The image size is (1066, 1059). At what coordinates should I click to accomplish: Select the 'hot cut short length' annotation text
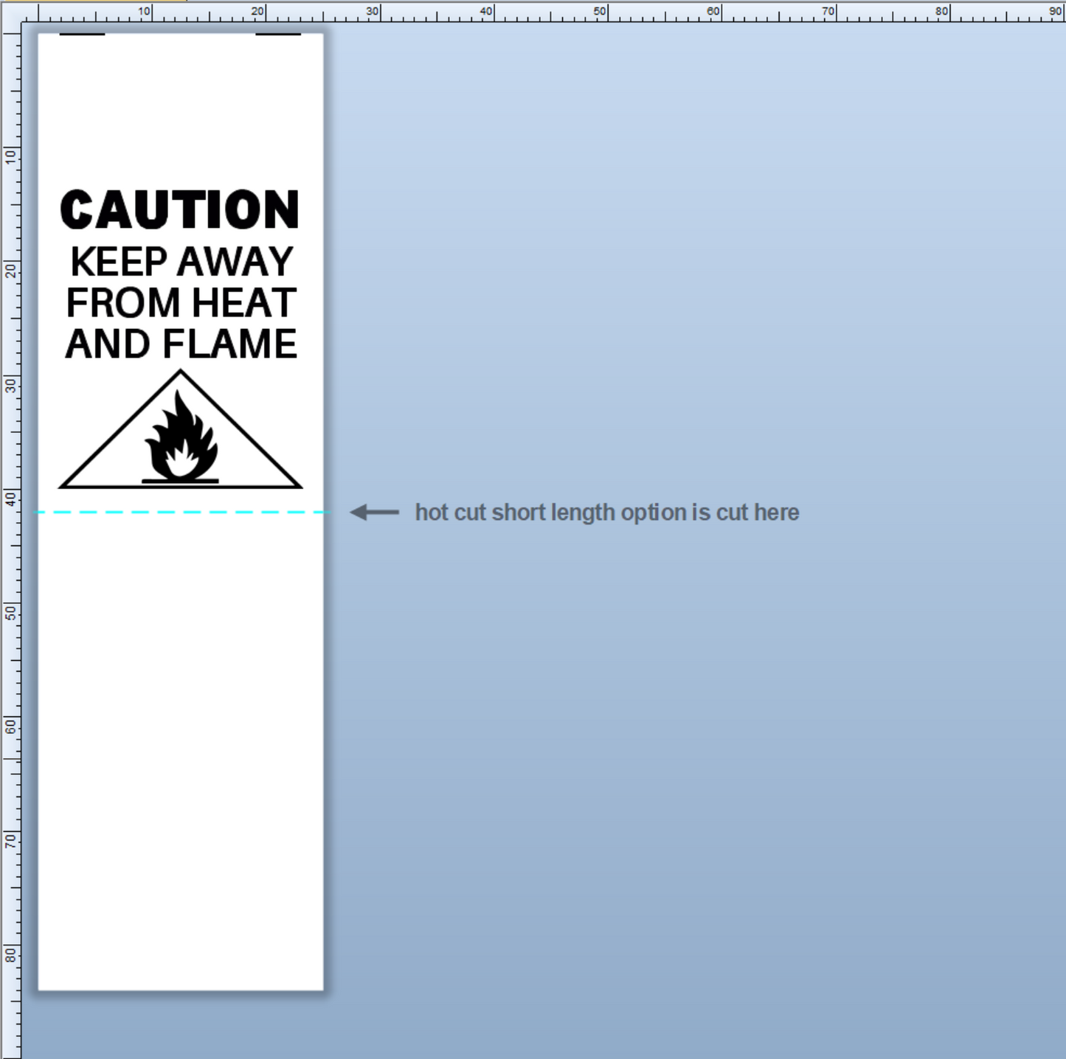point(606,512)
